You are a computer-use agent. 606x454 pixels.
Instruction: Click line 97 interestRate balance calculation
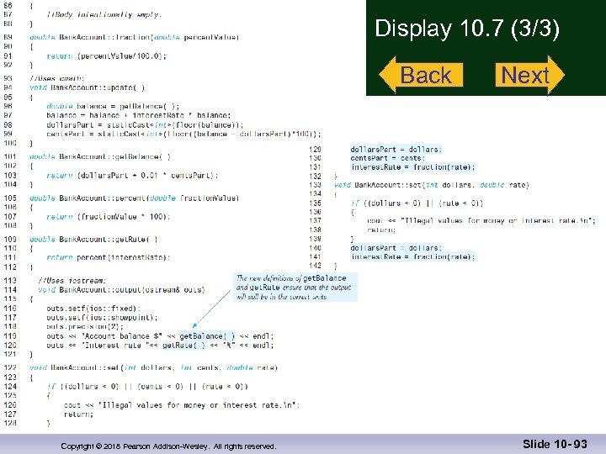(x=138, y=115)
